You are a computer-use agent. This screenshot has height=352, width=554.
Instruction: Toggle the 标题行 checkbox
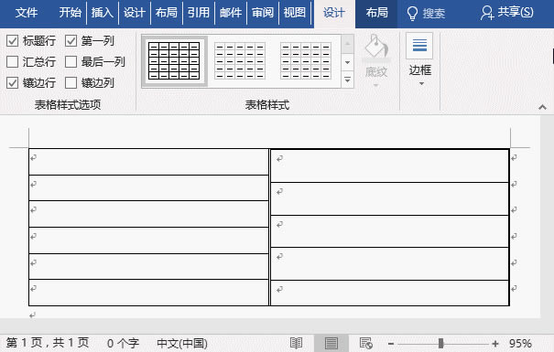click(x=13, y=41)
